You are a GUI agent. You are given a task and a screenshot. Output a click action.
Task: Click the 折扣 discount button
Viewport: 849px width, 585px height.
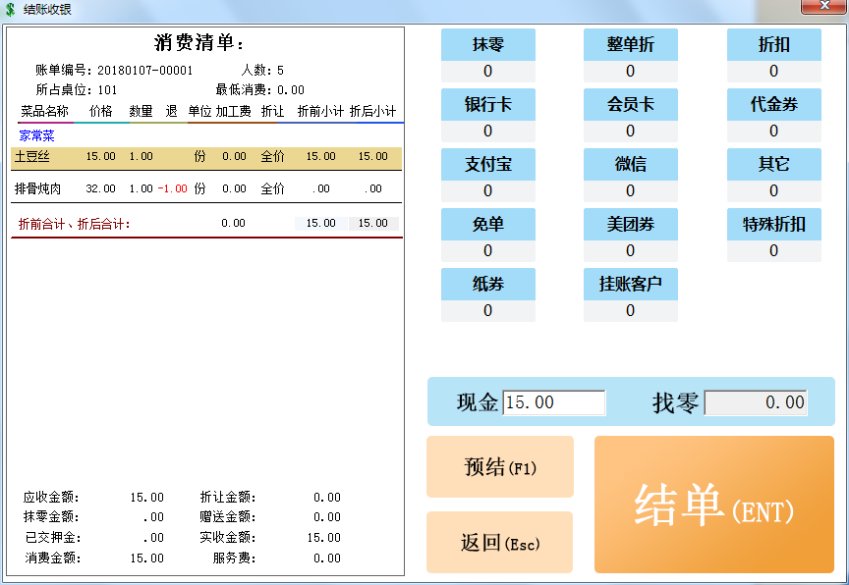tap(773, 45)
